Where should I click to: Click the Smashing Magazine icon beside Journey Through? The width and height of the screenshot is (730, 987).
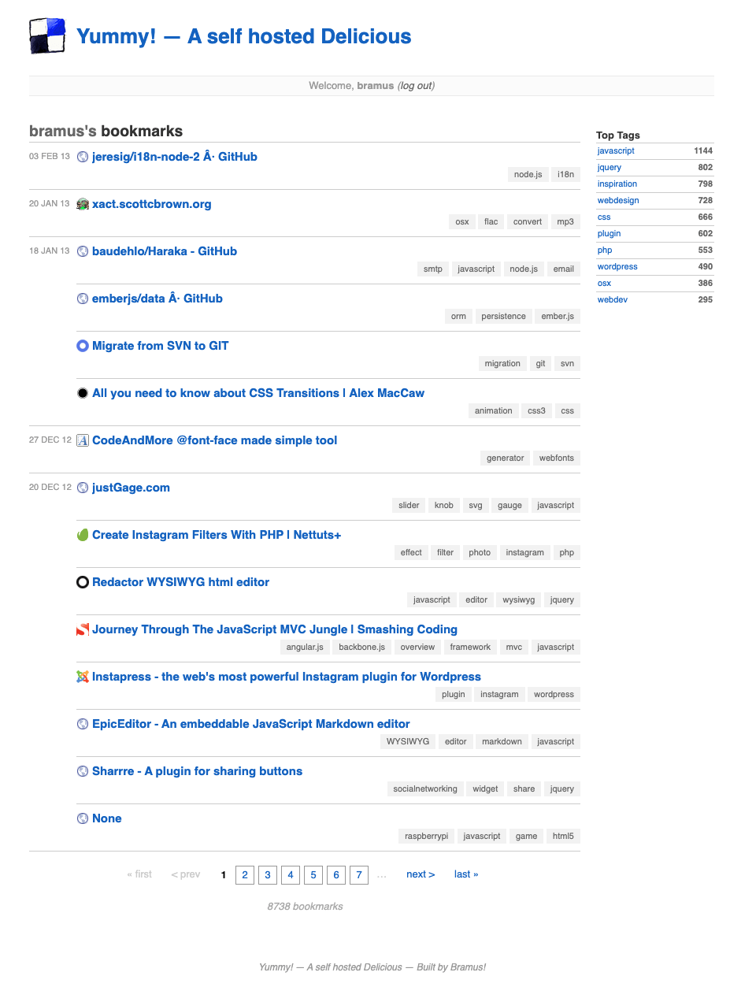click(x=83, y=629)
